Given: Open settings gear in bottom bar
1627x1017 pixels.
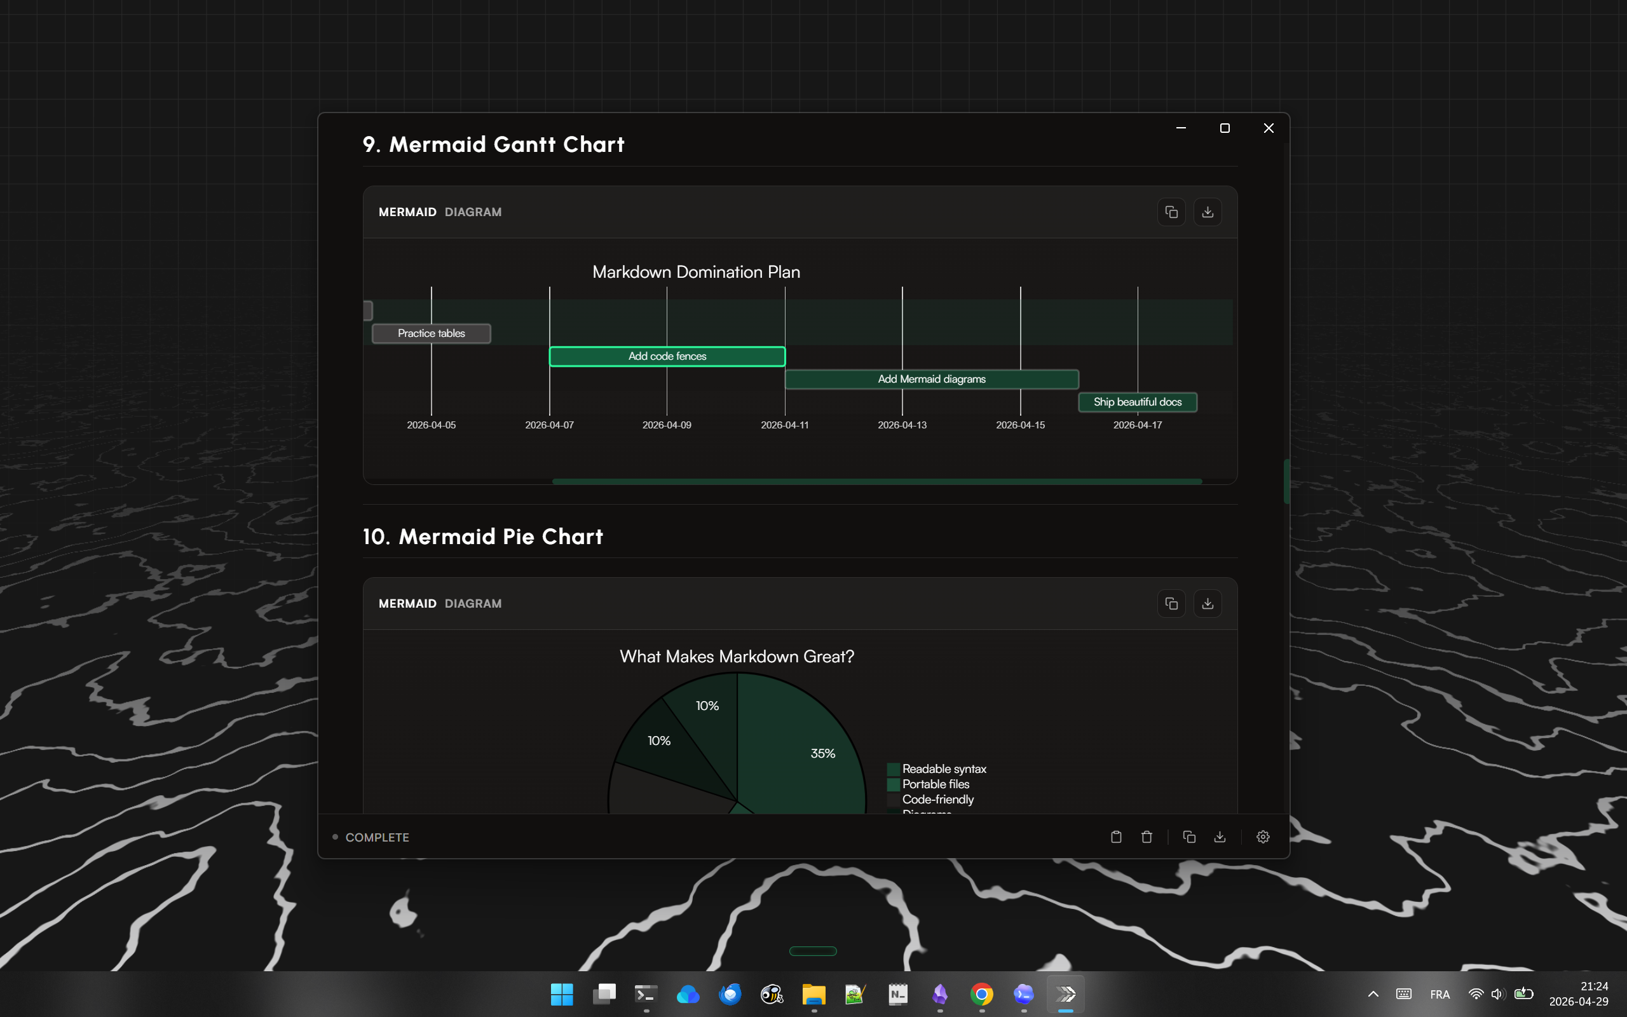Looking at the screenshot, I should (1263, 836).
